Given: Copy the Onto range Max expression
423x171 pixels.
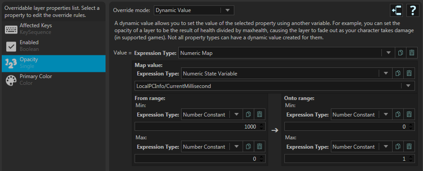Looking at the screenshot, I should [398, 147].
